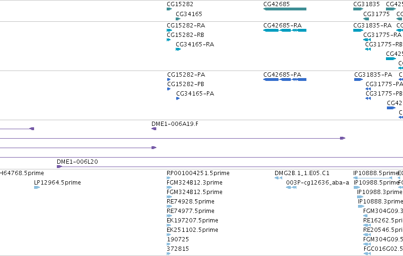Click the IP10888.5prime EST span
Image resolution: width=403 pixels, height=256 pixels.
(373, 178)
